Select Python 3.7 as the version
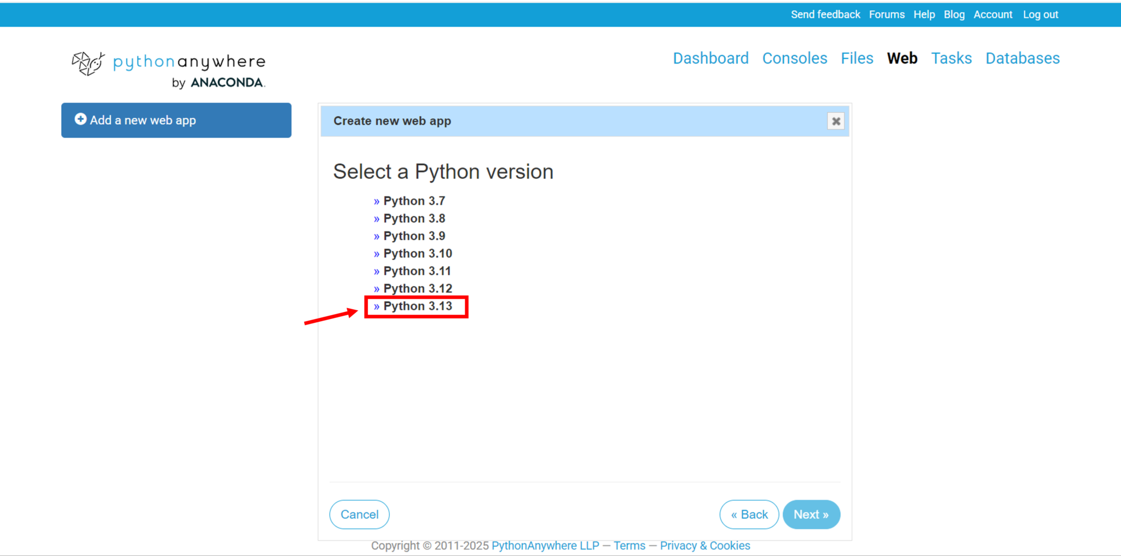Viewport: 1121px width, 556px height. point(414,201)
